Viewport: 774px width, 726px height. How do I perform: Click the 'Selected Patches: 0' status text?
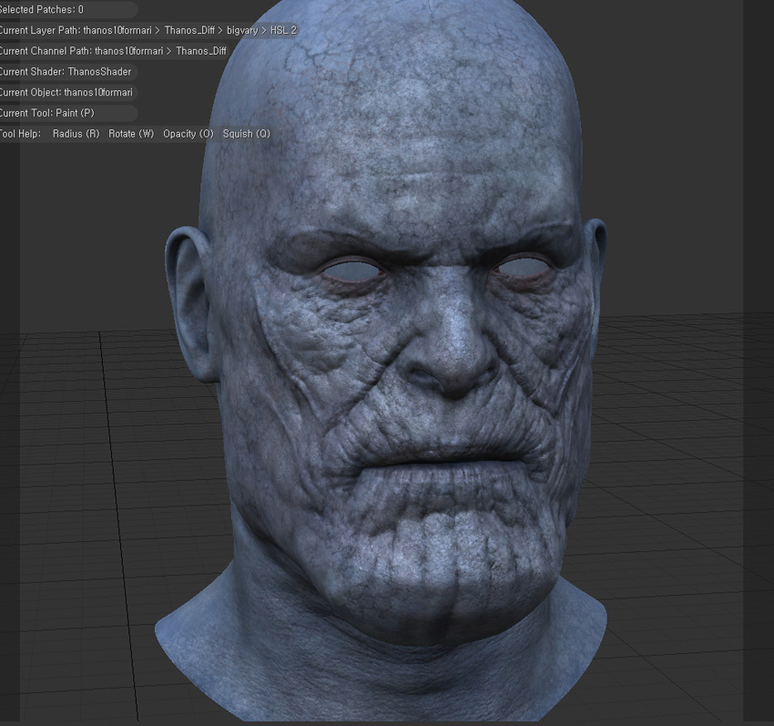(42, 9)
